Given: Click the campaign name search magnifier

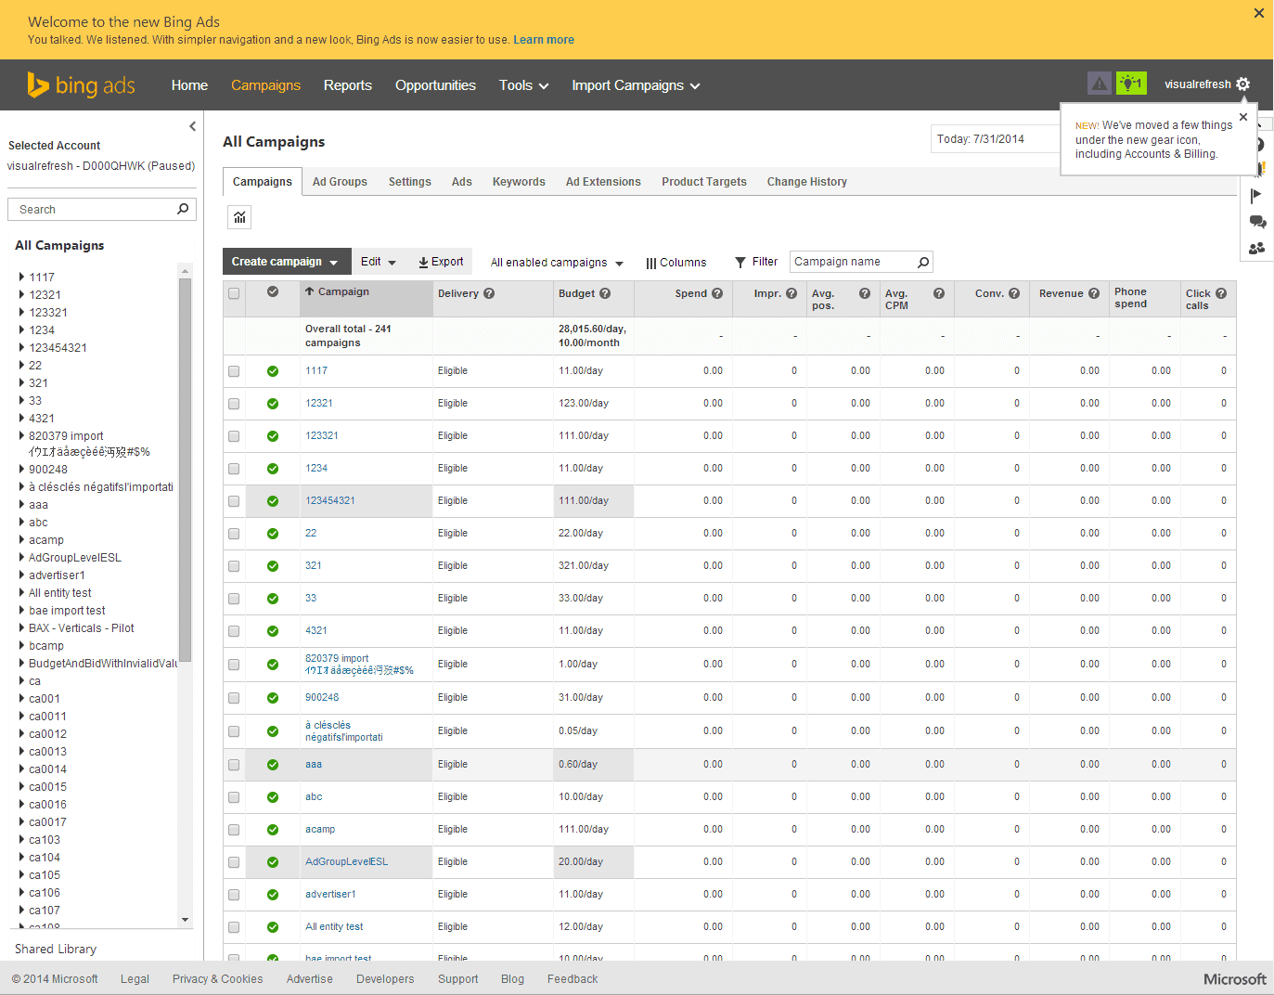Looking at the screenshot, I should click(923, 263).
